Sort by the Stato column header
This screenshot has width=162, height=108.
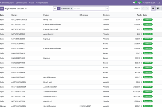145,15
